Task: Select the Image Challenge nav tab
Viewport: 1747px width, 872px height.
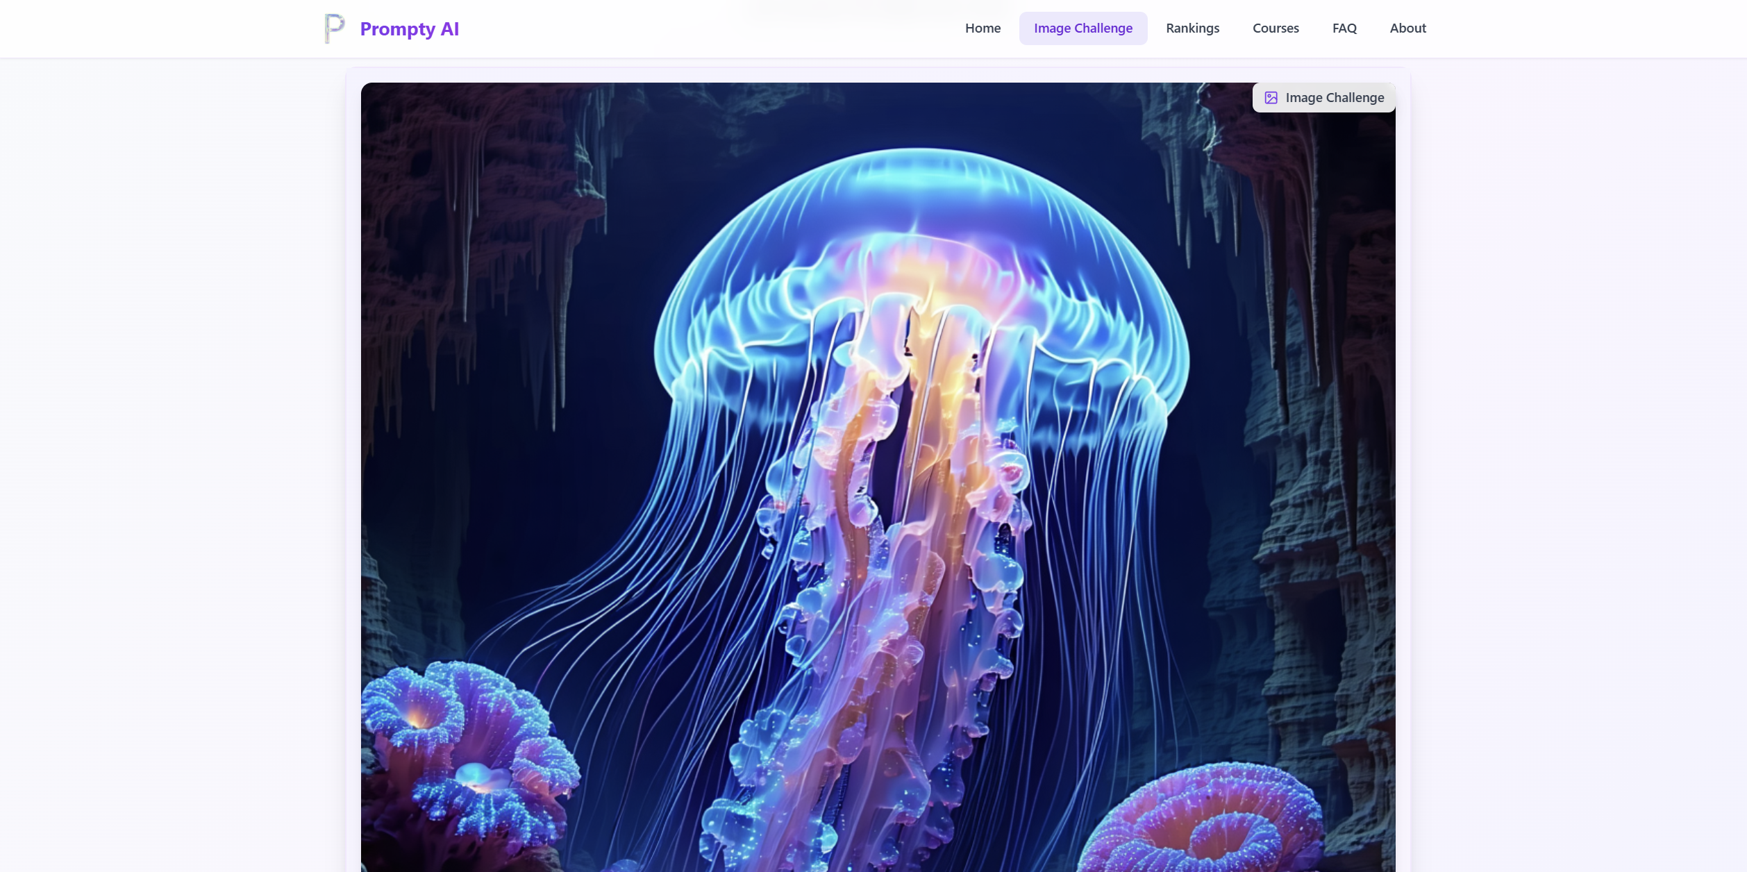Action: coord(1083,28)
